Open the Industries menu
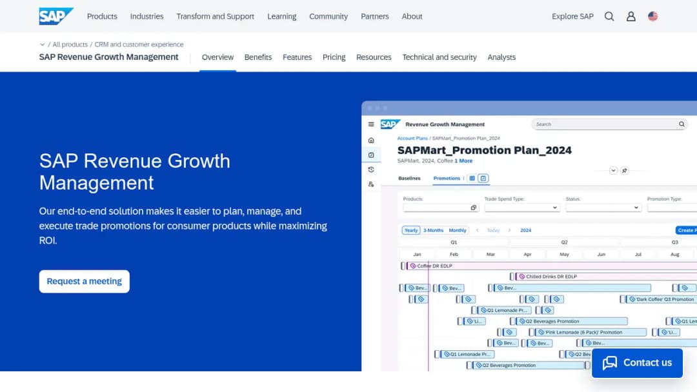This screenshot has height=392, width=697. [146, 16]
